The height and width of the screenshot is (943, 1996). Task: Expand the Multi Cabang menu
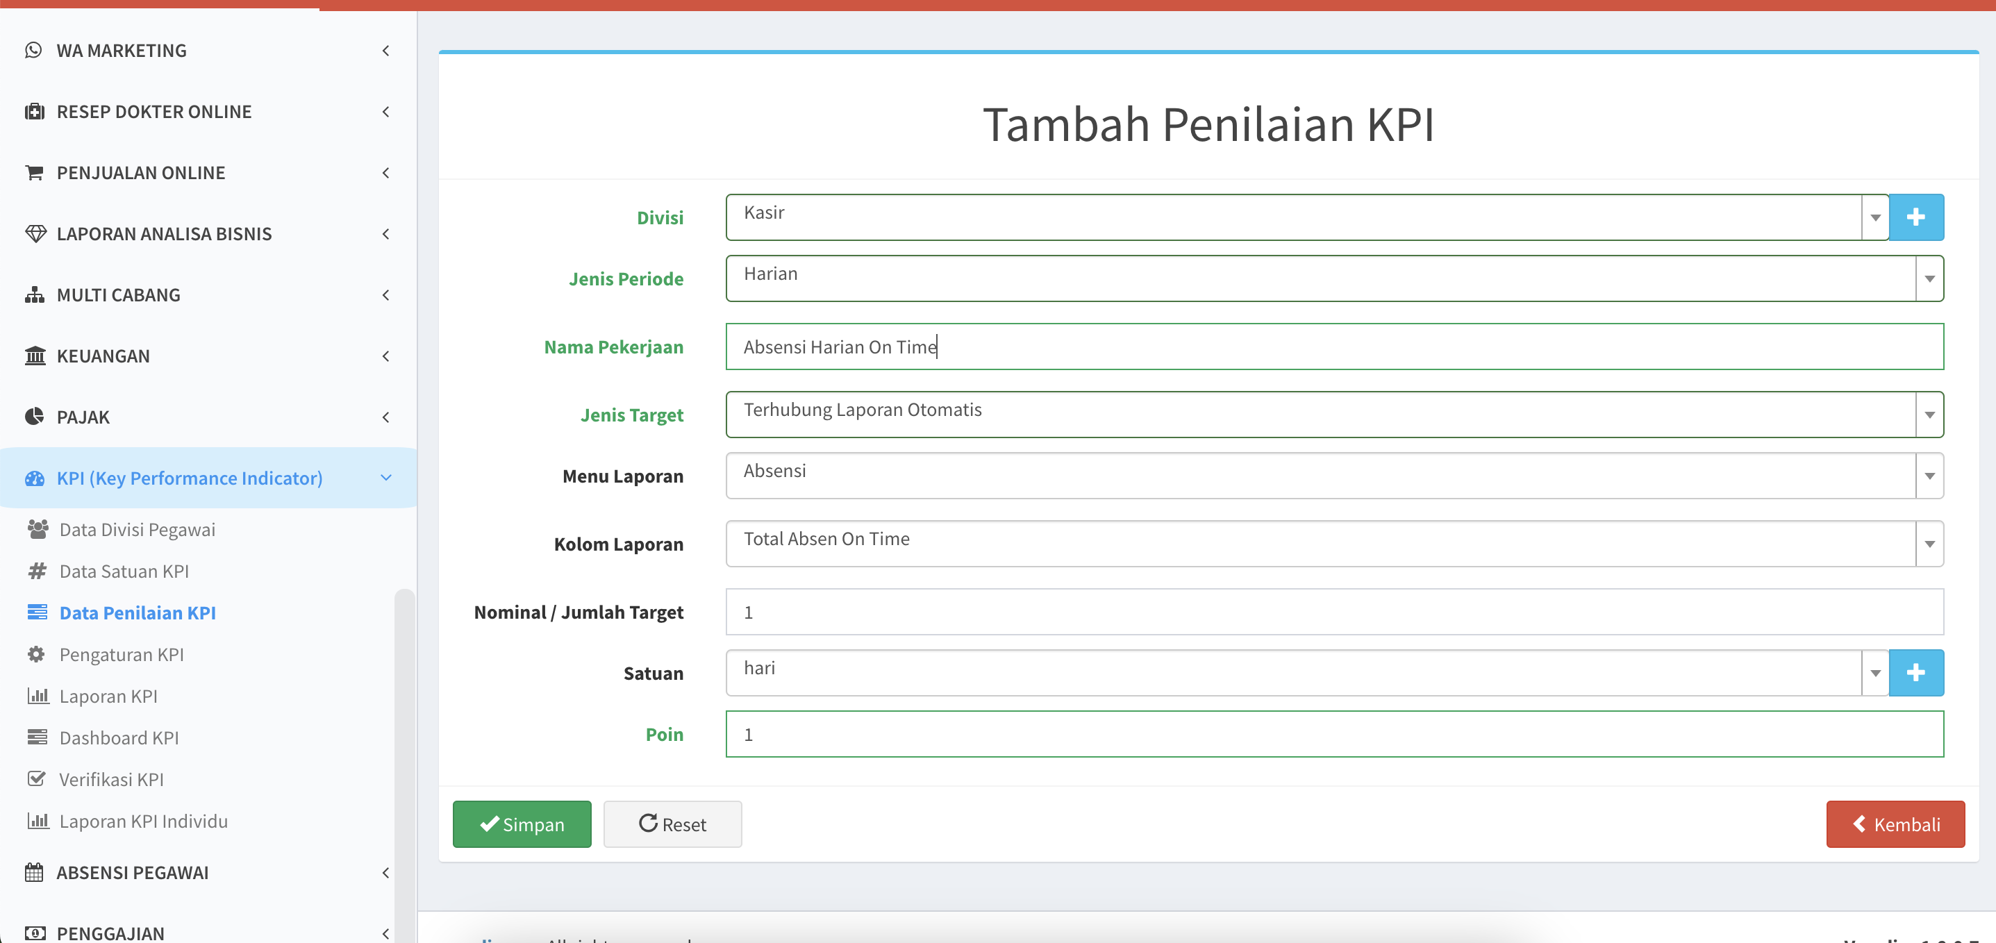pyautogui.click(x=208, y=294)
